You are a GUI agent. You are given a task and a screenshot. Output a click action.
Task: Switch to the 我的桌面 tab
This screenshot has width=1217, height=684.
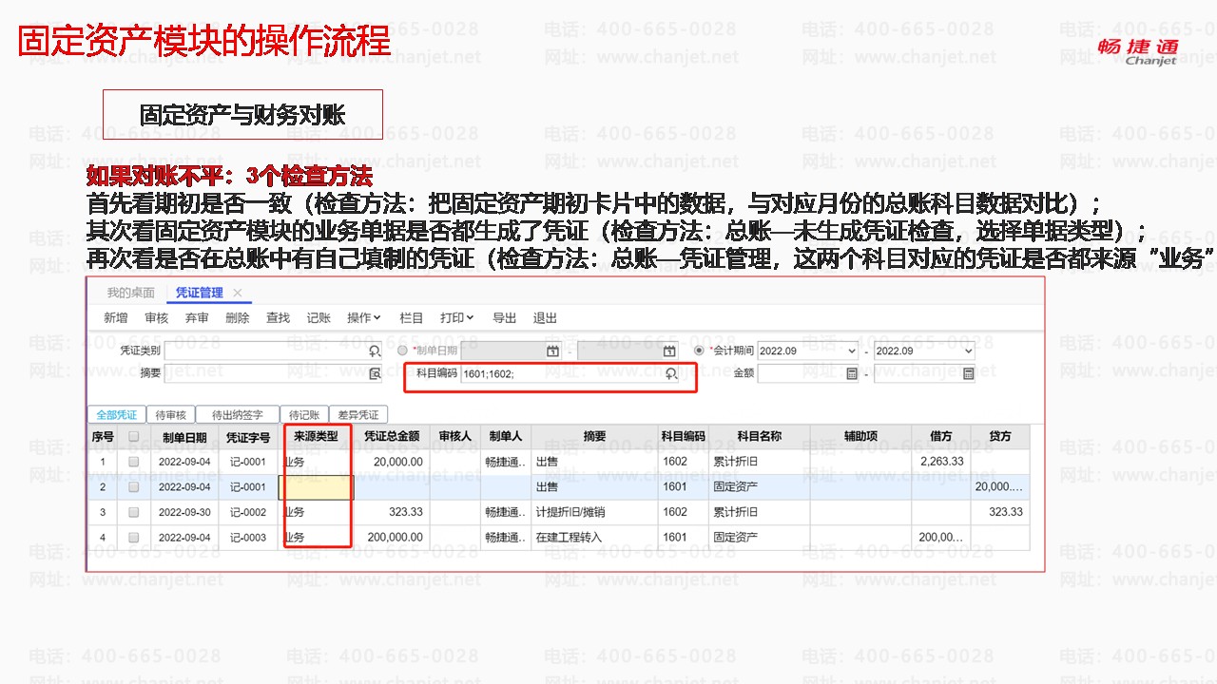pos(130,293)
